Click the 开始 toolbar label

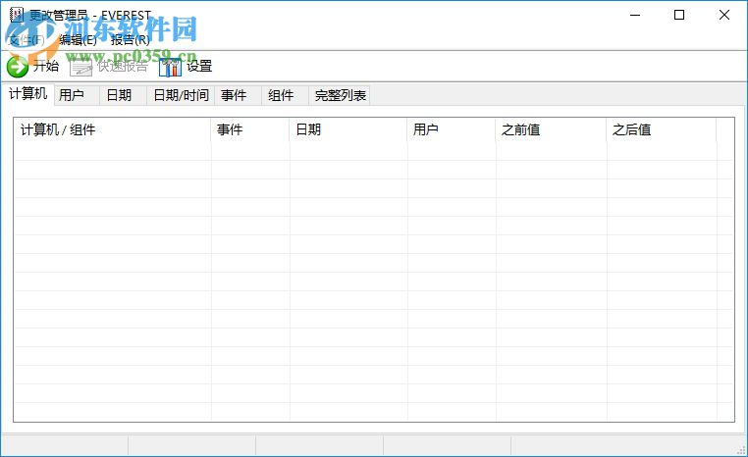[x=46, y=67]
